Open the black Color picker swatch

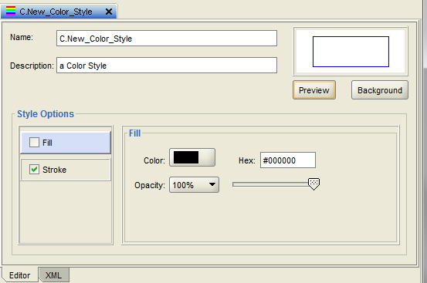(x=192, y=157)
